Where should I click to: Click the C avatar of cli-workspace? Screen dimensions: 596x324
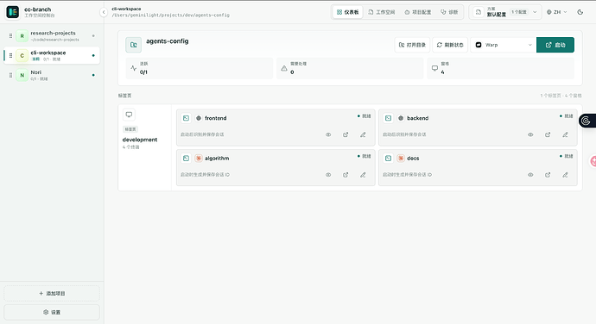click(x=22, y=56)
